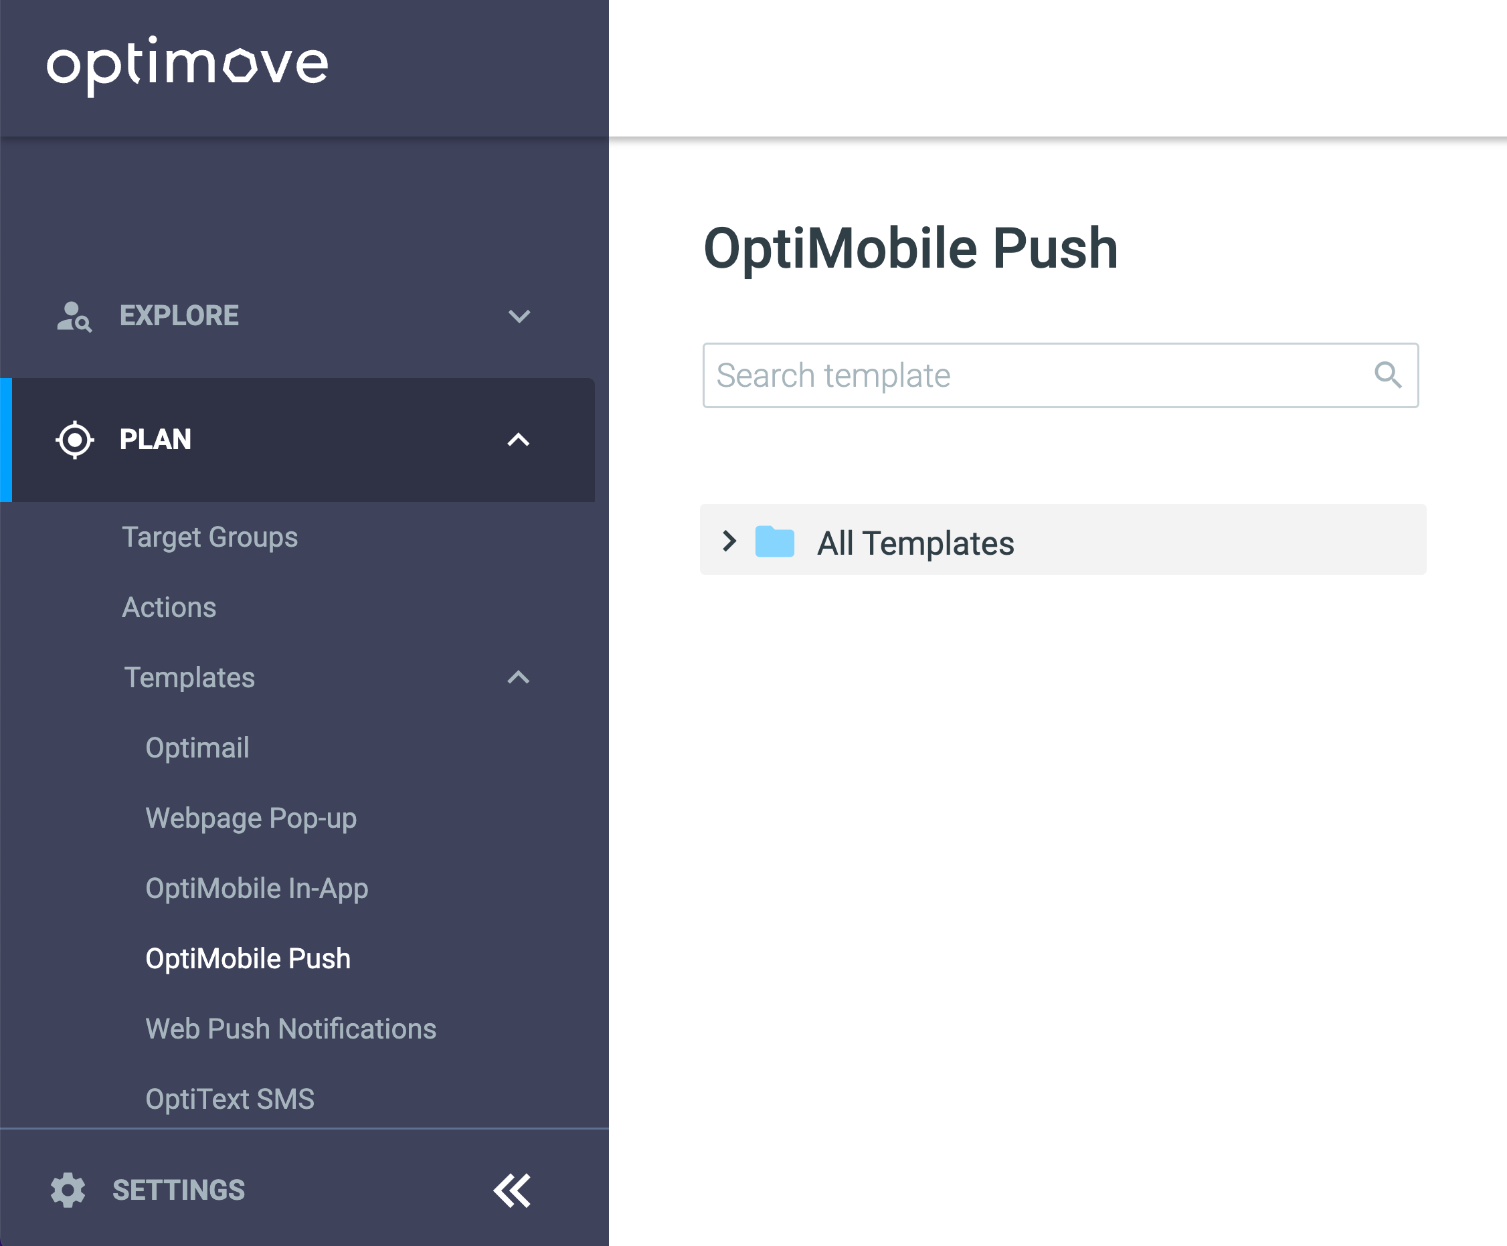Click the Plan target icon

pyautogui.click(x=75, y=440)
